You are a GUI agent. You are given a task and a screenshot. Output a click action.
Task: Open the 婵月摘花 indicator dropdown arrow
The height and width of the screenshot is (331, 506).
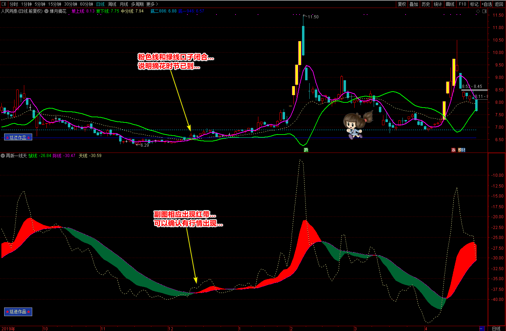click(46, 11)
